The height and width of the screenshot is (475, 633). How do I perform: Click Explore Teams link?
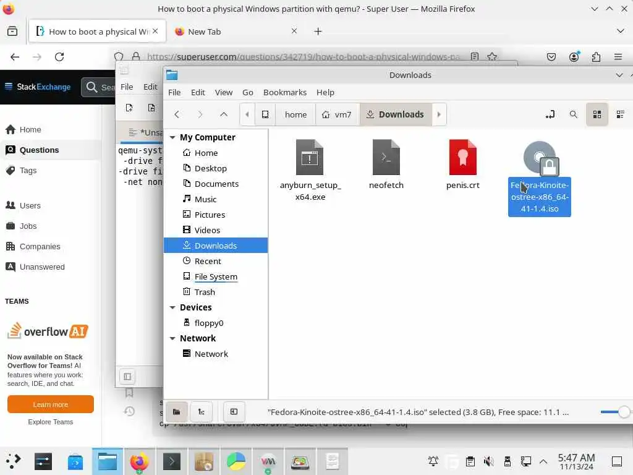point(51,422)
